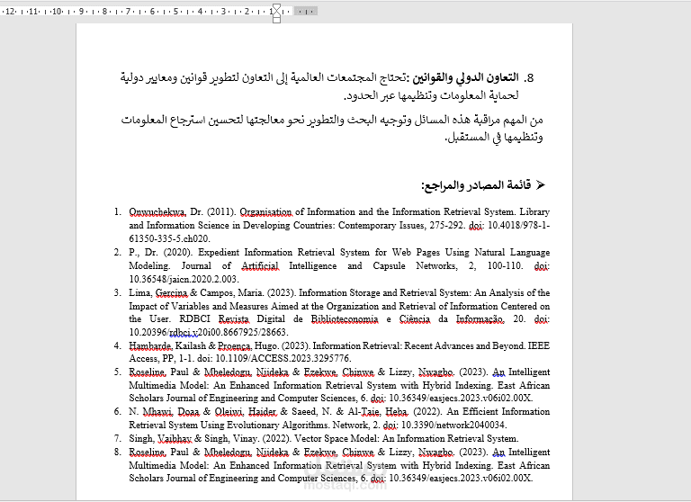Image resolution: width=691 pixels, height=502 pixels.
Task: Click the name Al-Taie in reference 6
Action: [364, 412]
